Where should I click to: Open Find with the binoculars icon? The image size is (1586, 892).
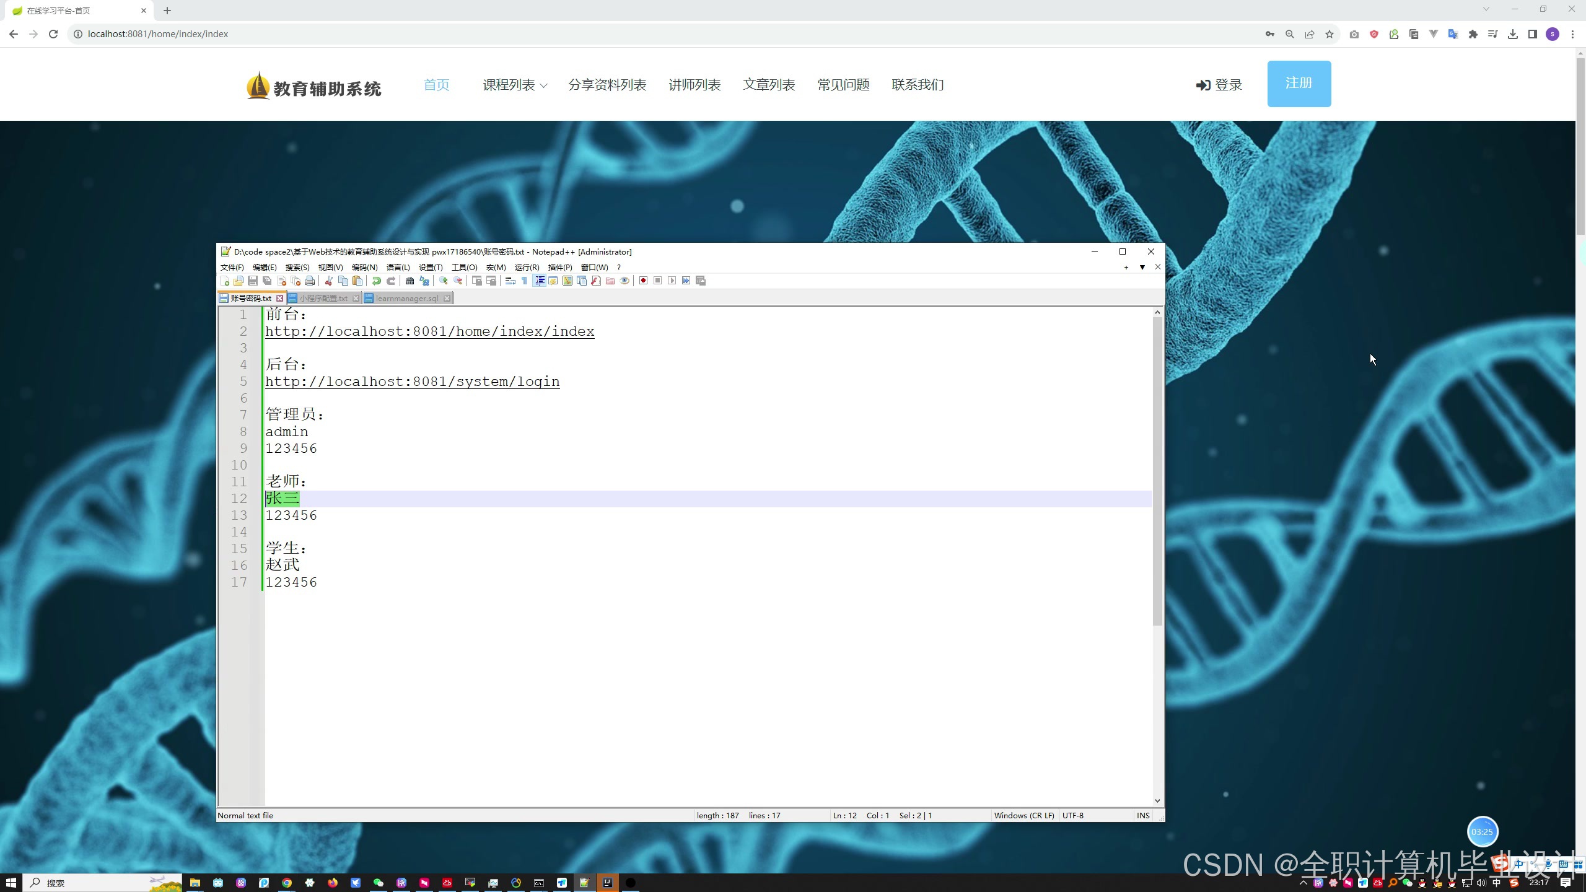point(410,281)
